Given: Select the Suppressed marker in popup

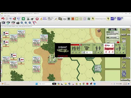Looking at the screenshot, I should pyautogui.click(x=109, y=49).
